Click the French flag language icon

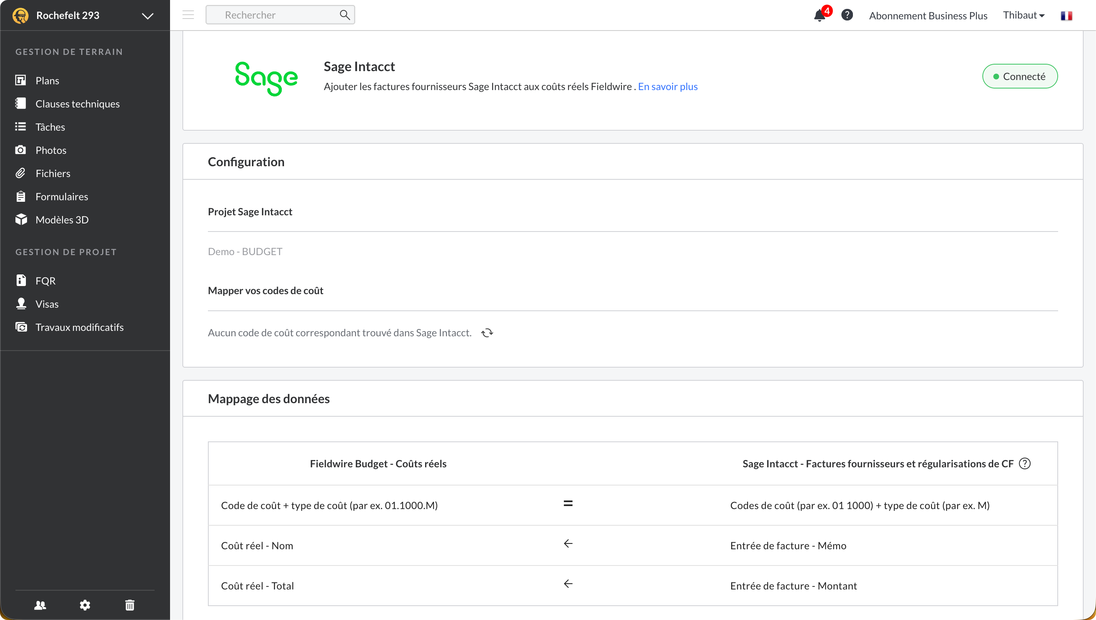[x=1066, y=16]
